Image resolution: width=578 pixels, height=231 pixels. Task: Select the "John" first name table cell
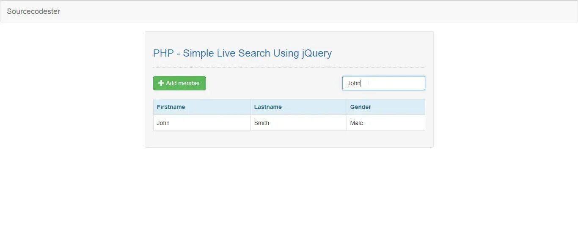pos(163,123)
